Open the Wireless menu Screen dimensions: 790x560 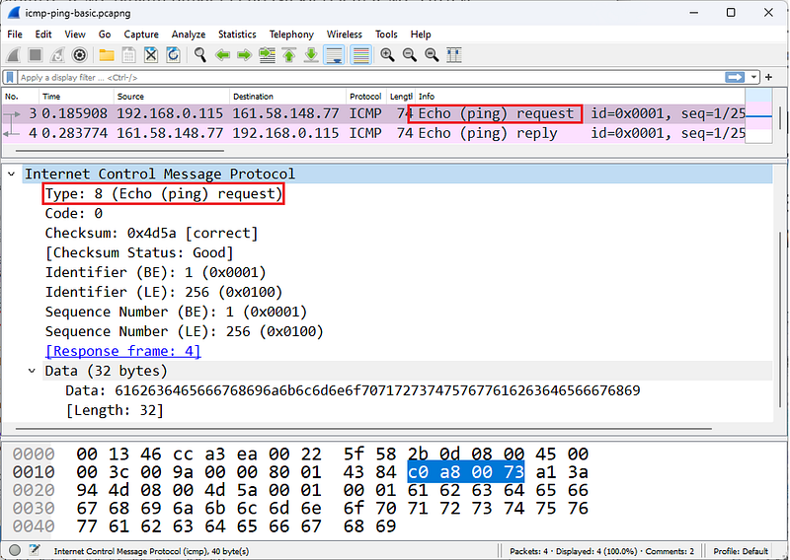[x=344, y=35]
